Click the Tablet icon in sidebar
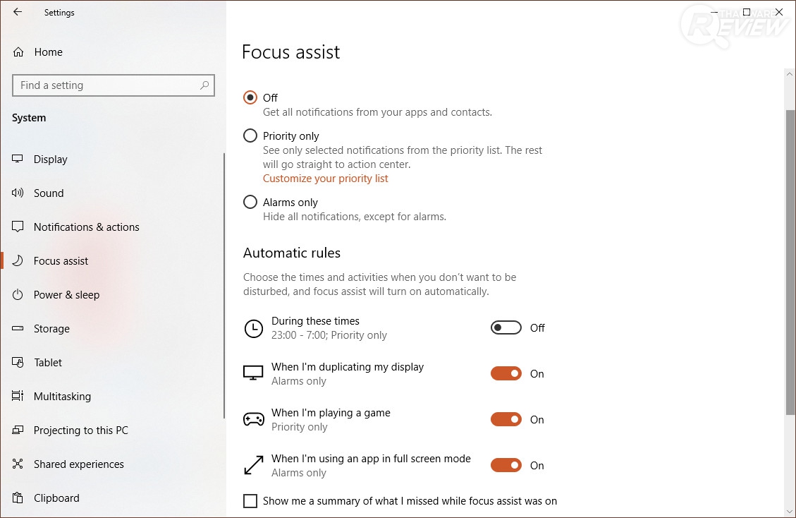Image resolution: width=796 pixels, height=518 pixels. click(18, 363)
